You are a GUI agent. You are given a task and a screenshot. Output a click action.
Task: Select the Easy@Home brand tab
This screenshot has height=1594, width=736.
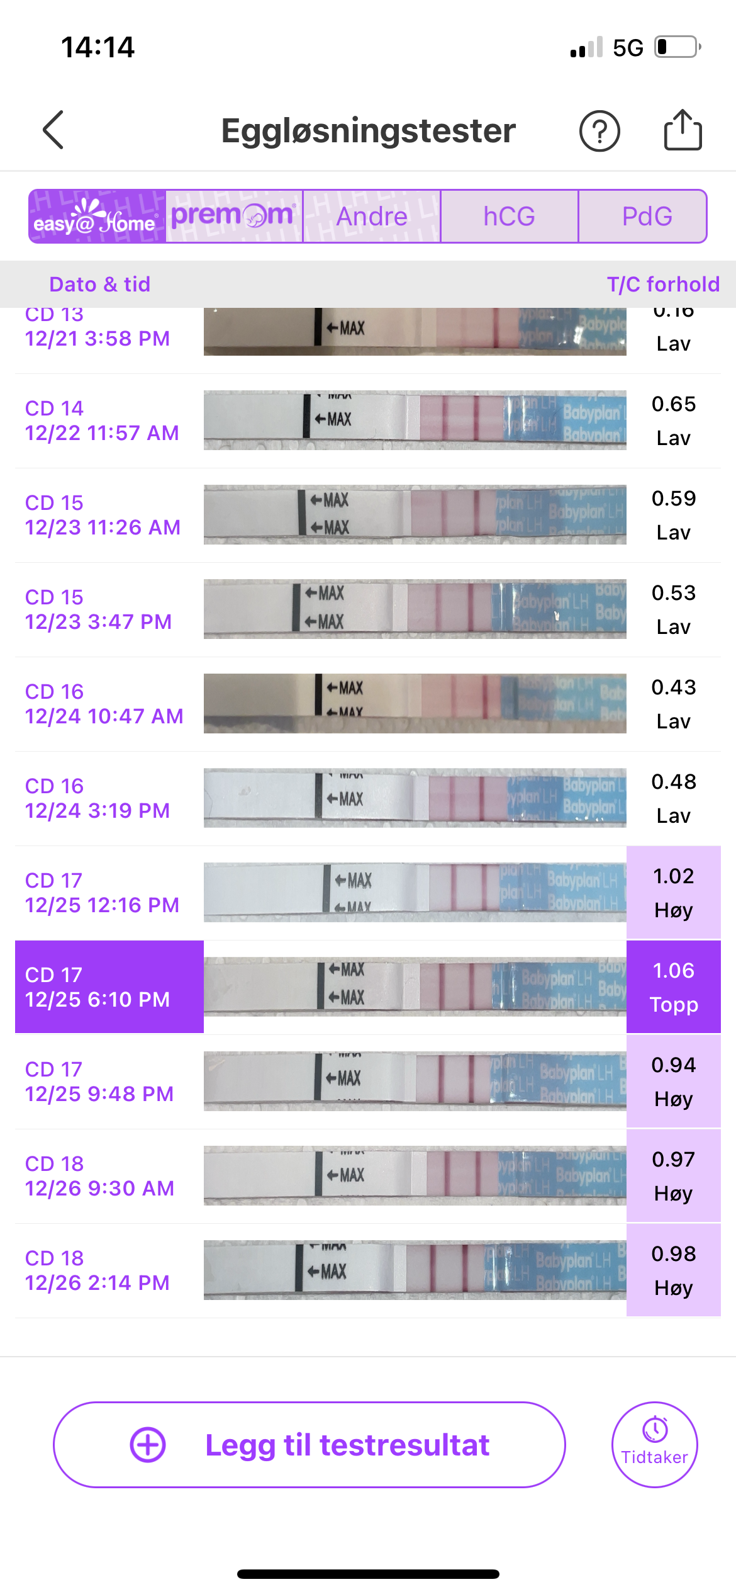(98, 216)
